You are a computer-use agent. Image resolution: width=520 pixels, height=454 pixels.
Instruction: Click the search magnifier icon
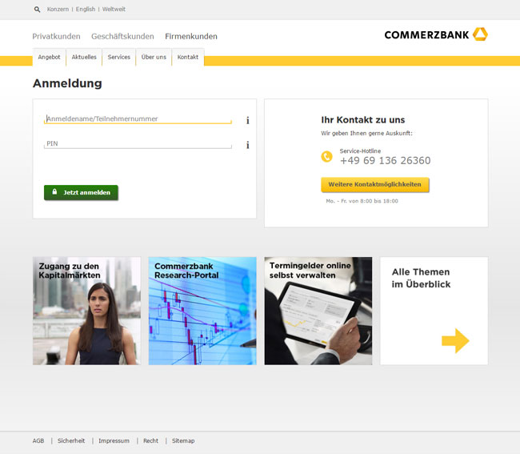[37, 10]
